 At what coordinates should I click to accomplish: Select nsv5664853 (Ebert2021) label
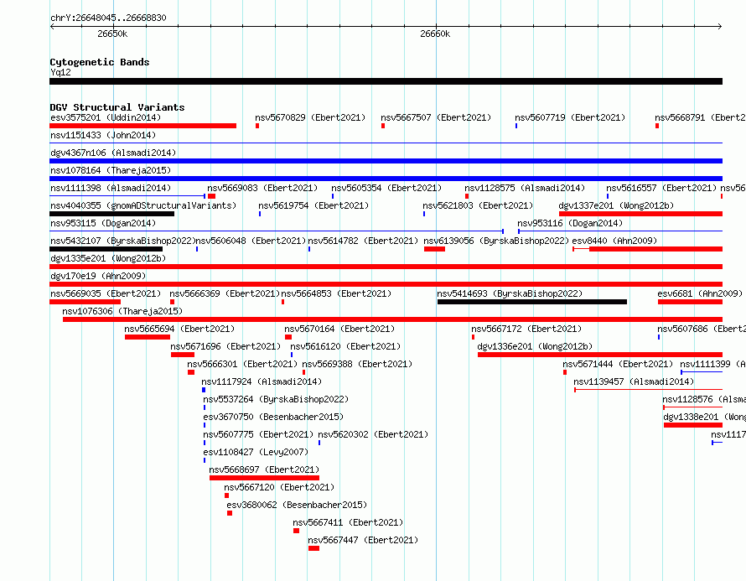[336, 293]
